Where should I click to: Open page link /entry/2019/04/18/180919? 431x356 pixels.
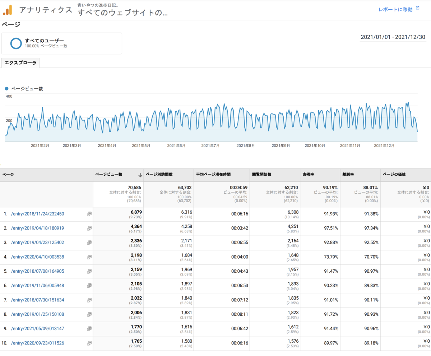click(38, 228)
